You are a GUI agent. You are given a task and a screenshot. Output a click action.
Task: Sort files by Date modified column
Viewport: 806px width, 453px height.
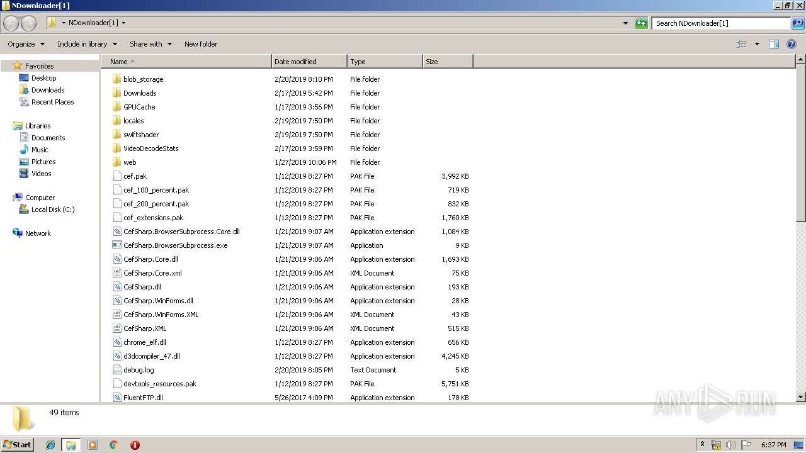(309, 62)
